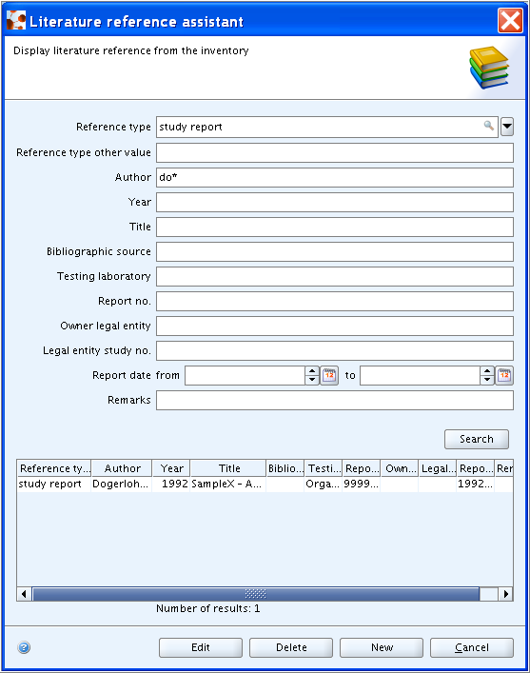530x673 pixels.
Task: Click the Owner legal entity field
Action: pos(335,326)
